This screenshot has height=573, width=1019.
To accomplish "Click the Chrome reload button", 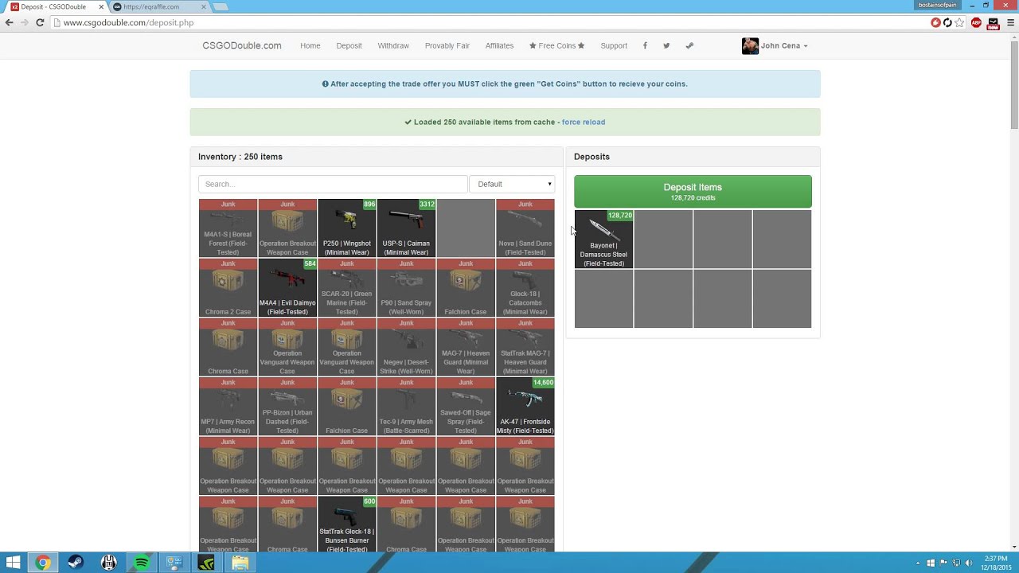I will (x=40, y=22).
